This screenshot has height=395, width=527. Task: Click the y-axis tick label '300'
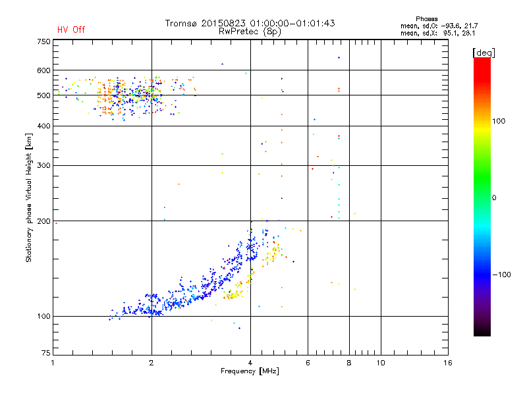tap(43, 165)
